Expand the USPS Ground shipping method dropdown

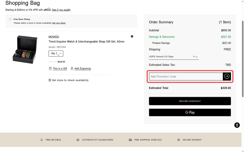(x=174, y=57)
